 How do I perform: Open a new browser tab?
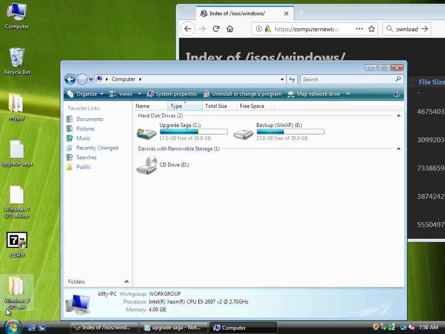tap(301, 13)
